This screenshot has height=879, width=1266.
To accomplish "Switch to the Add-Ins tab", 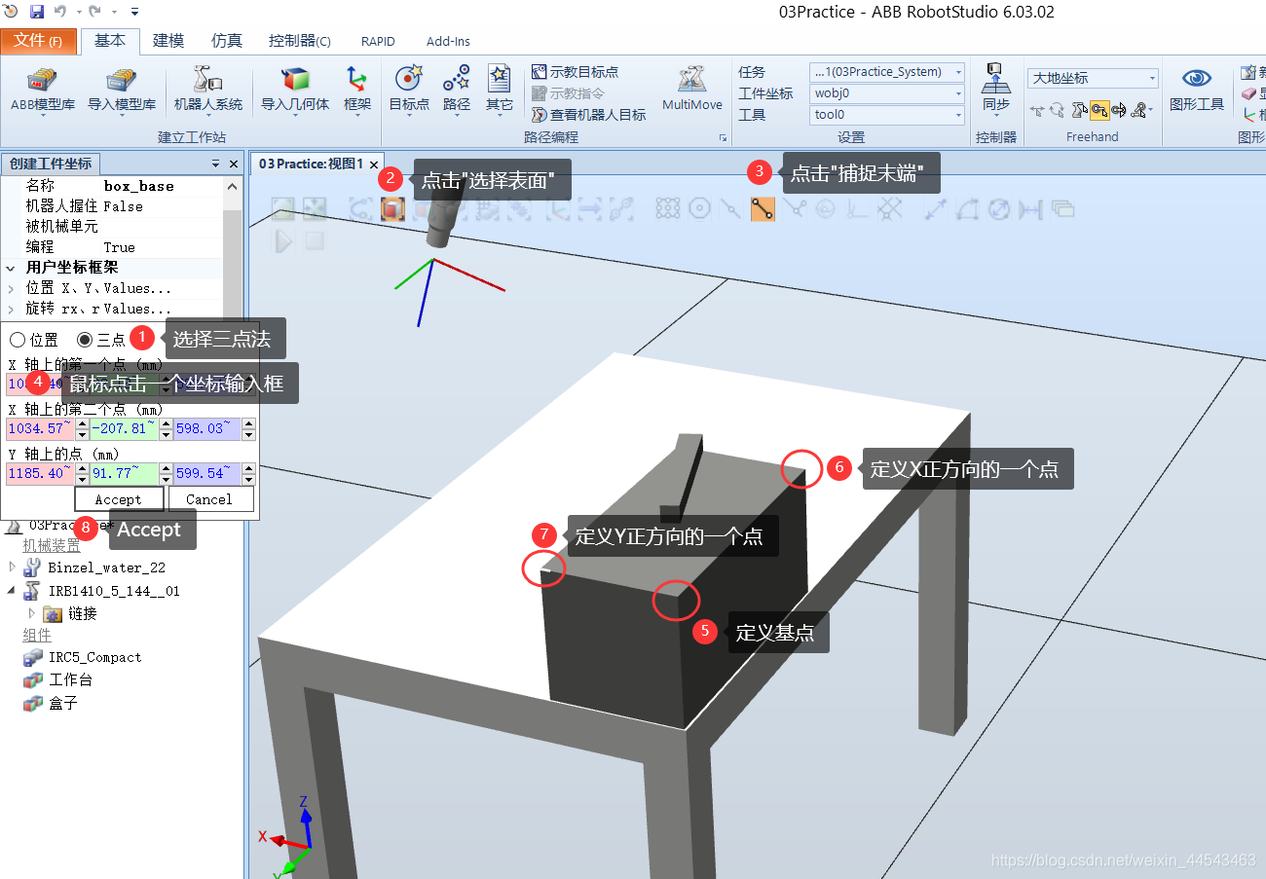I will [448, 41].
